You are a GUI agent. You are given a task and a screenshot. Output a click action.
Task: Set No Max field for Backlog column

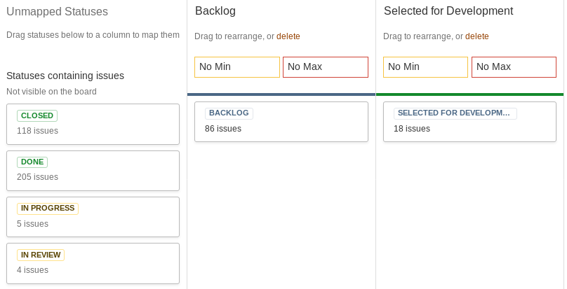point(326,67)
